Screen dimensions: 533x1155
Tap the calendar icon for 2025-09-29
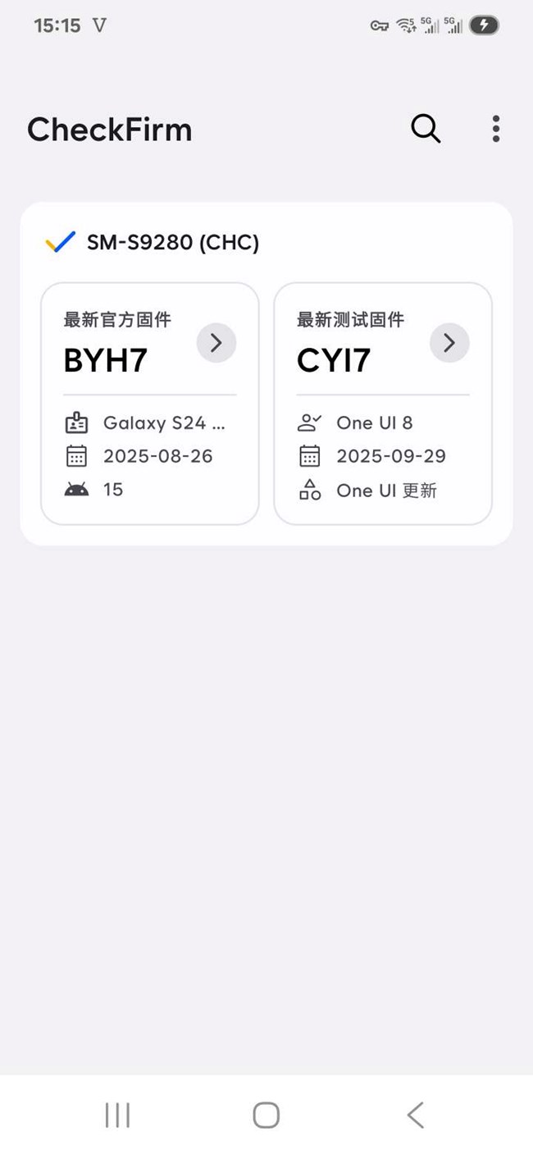click(309, 456)
